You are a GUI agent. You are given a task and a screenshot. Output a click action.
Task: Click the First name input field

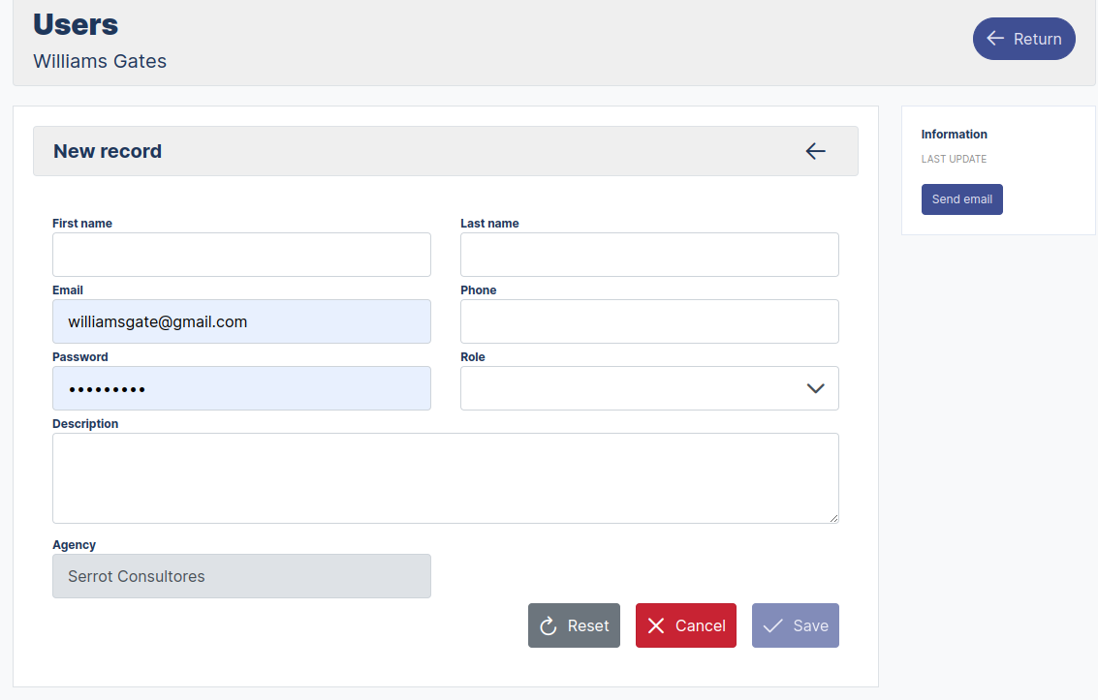pos(241,254)
